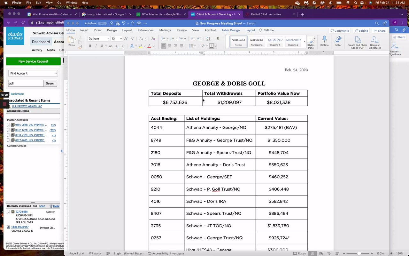Adjust the zoom slider in status bar

pyautogui.click(x=359, y=253)
